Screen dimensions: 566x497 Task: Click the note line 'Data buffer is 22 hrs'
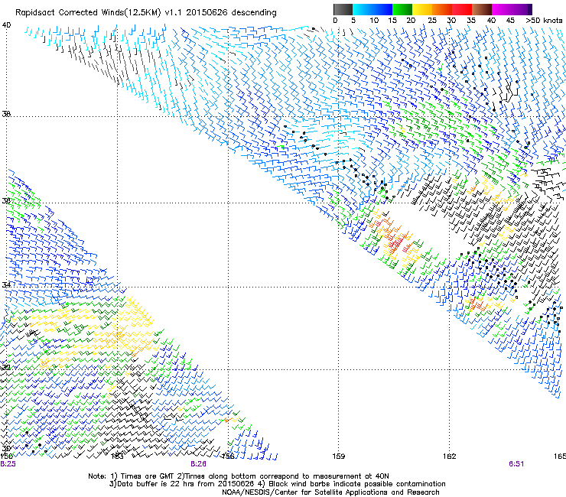click(277, 484)
